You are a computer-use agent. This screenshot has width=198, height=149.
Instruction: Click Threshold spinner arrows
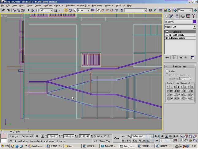click(x=191, y=79)
